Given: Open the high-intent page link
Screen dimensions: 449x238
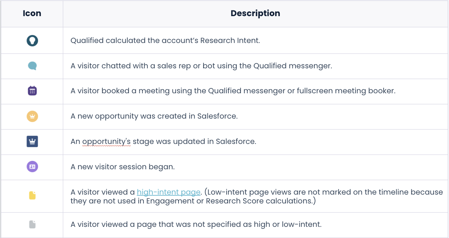Looking at the screenshot, I should [169, 192].
